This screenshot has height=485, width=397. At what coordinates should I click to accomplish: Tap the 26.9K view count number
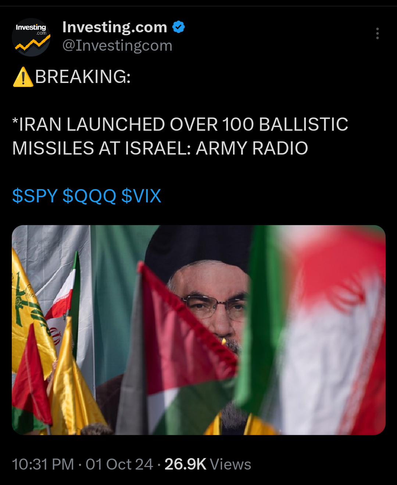(x=185, y=464)
